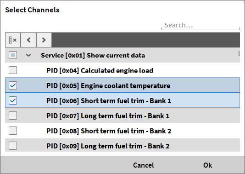Image resolution: width=245 pixels, height=174 pixels.
Task: Select row 'PID [0x06] Short term fuel trim - Bank 1'
Action: point(122,100)
